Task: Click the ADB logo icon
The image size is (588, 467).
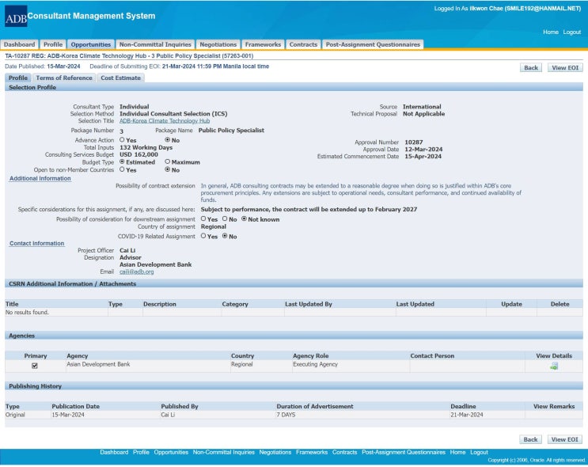Action: [x=15, y=16]
